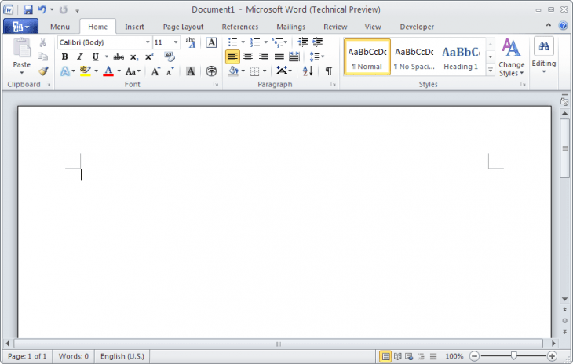Switch to the Insert tab
Viewport: 573px width, 364px height.
134,27
